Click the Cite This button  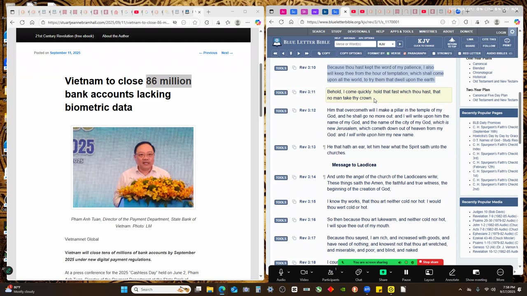(489, 39)
